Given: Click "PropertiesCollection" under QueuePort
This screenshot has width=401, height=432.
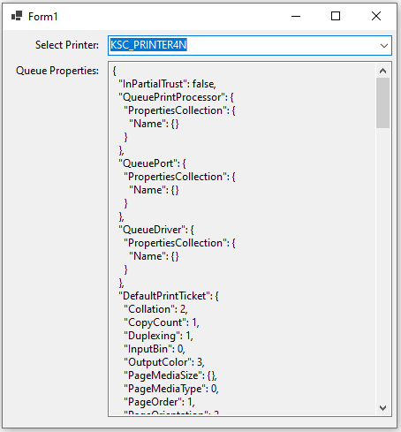Looking at the screenshot, I should [179, 177].
